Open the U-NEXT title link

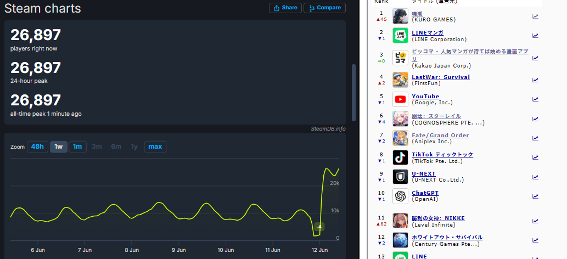423,173
